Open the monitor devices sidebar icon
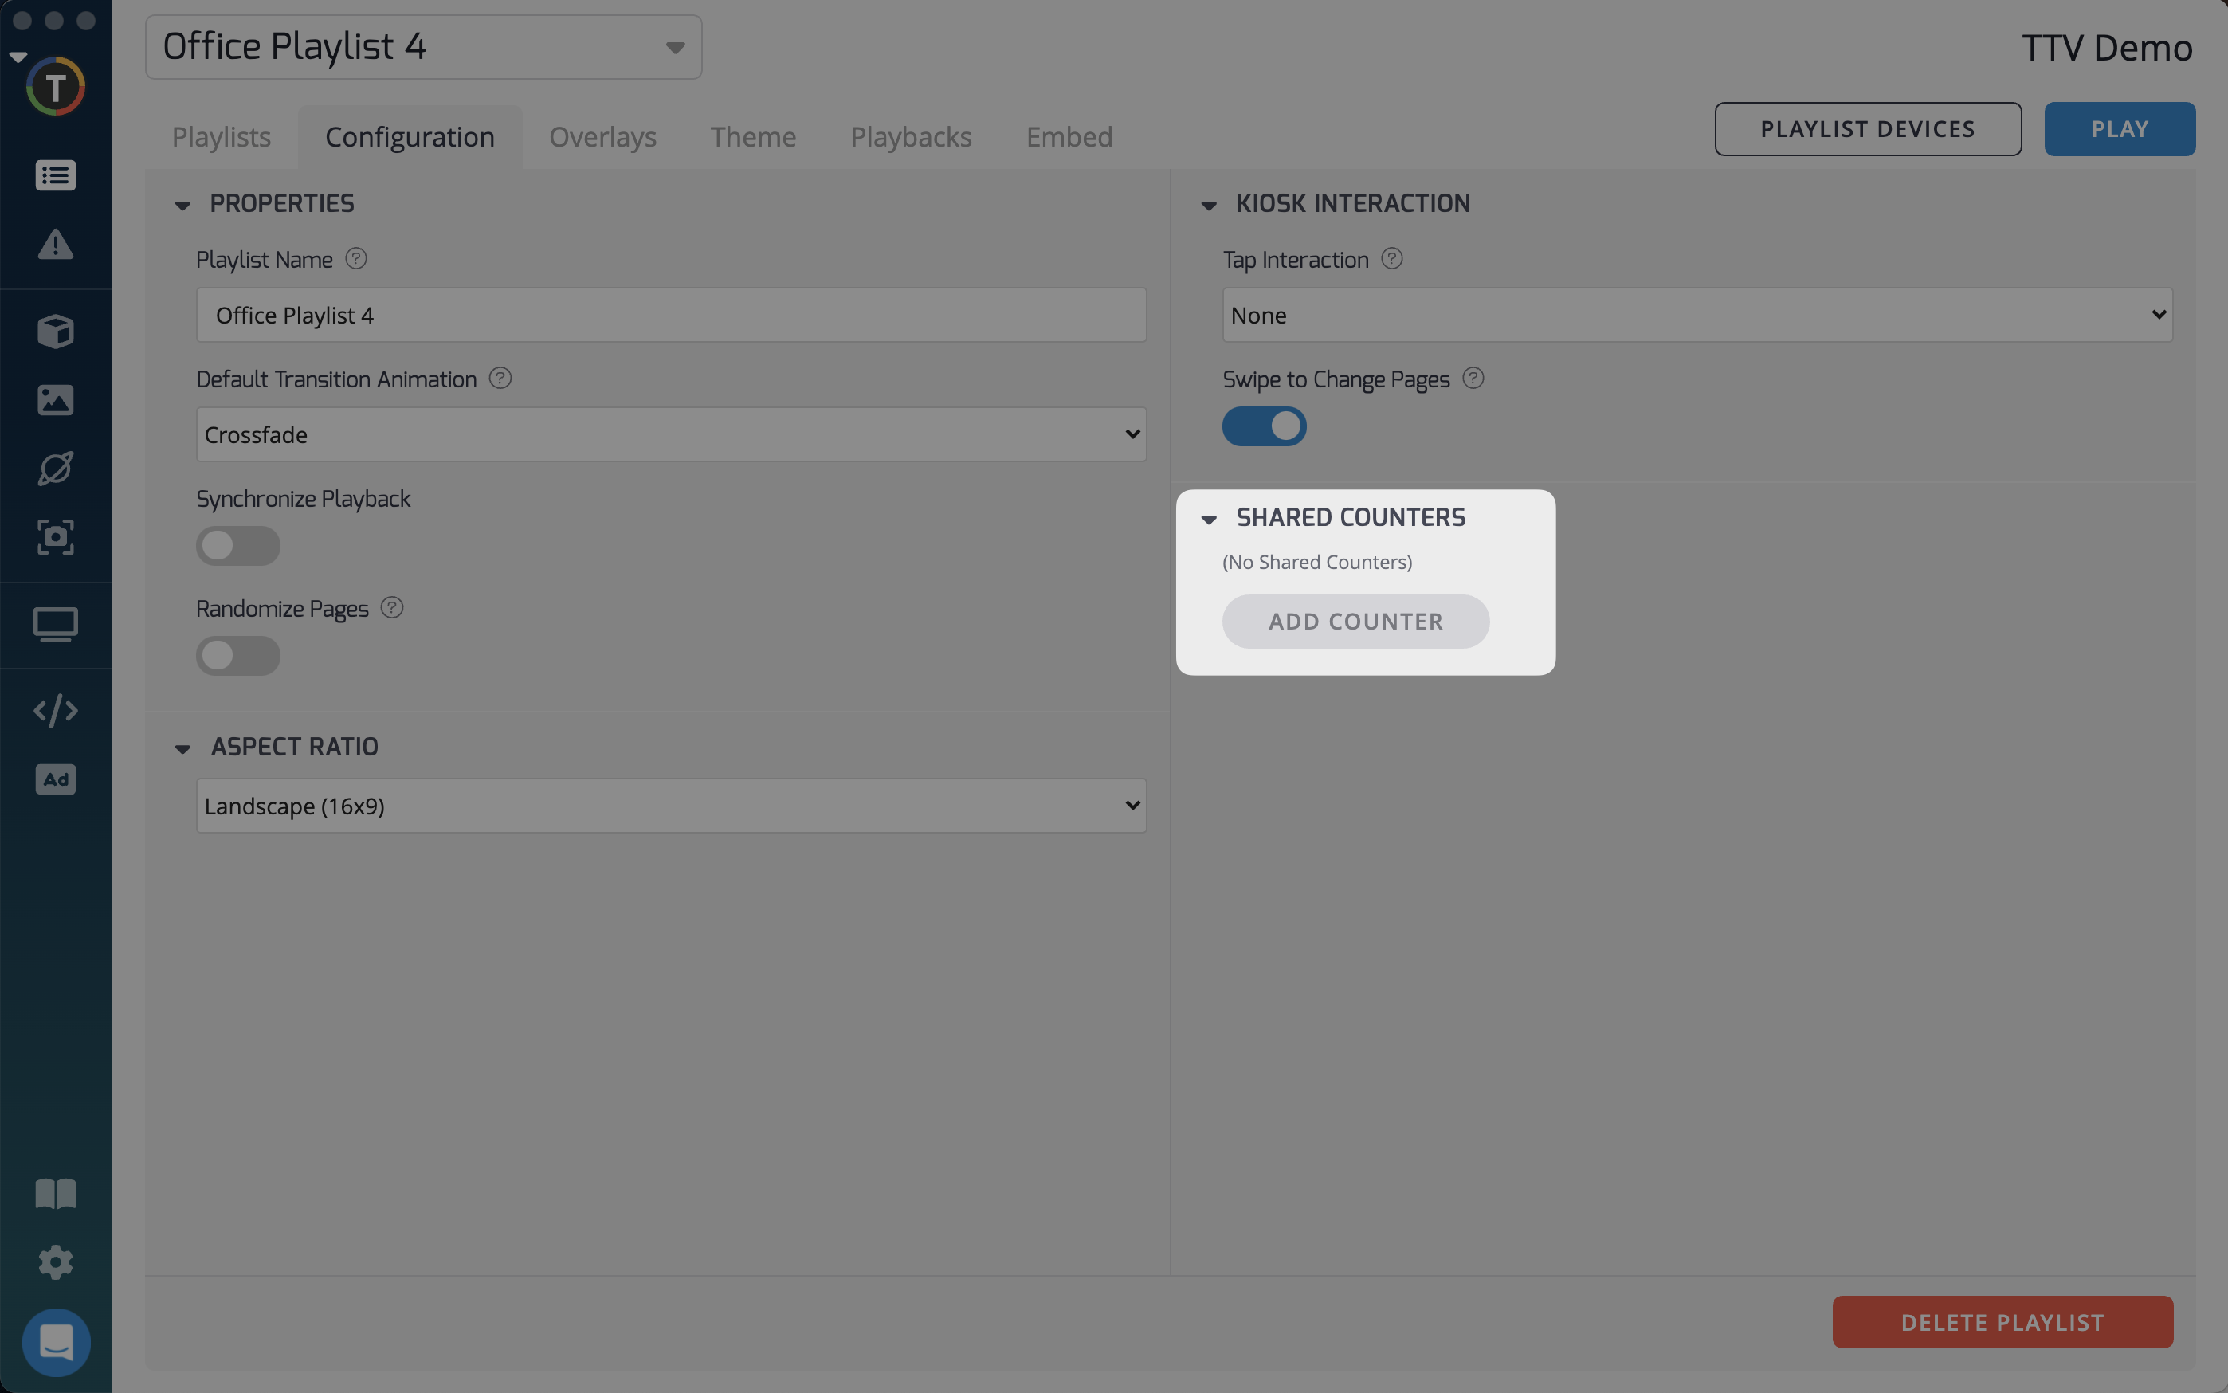The image size is (2228, 1393). (55, 625)
